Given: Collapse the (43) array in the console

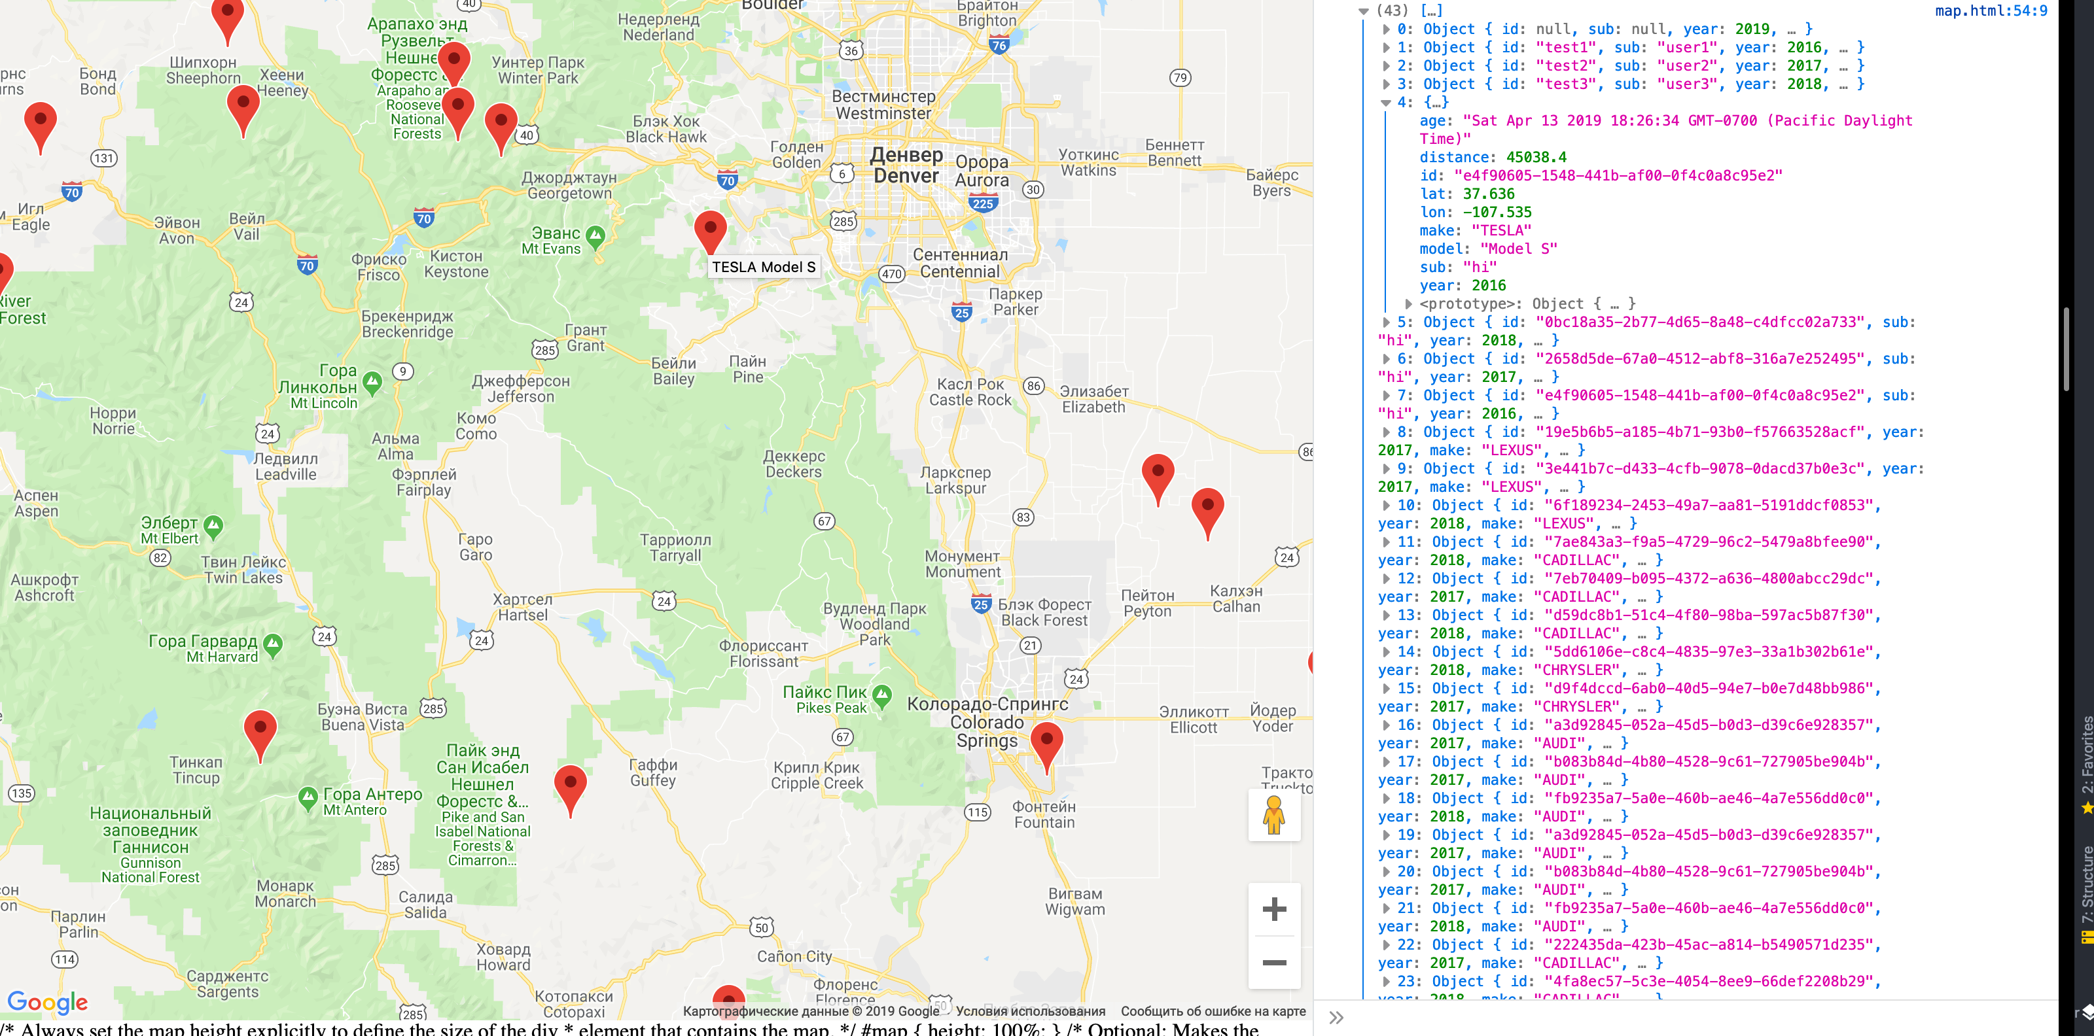Looking at the screenshot, I should pos(1364,11).
